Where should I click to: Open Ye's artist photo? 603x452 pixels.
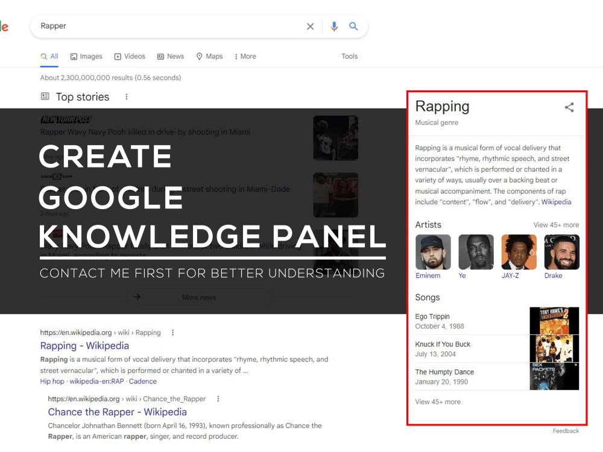476,252
